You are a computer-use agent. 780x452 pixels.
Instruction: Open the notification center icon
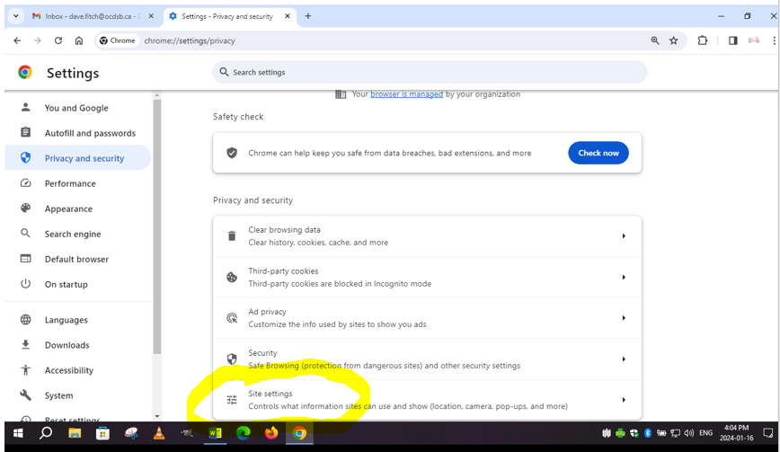pyautogui.click(x=768, y=433)
